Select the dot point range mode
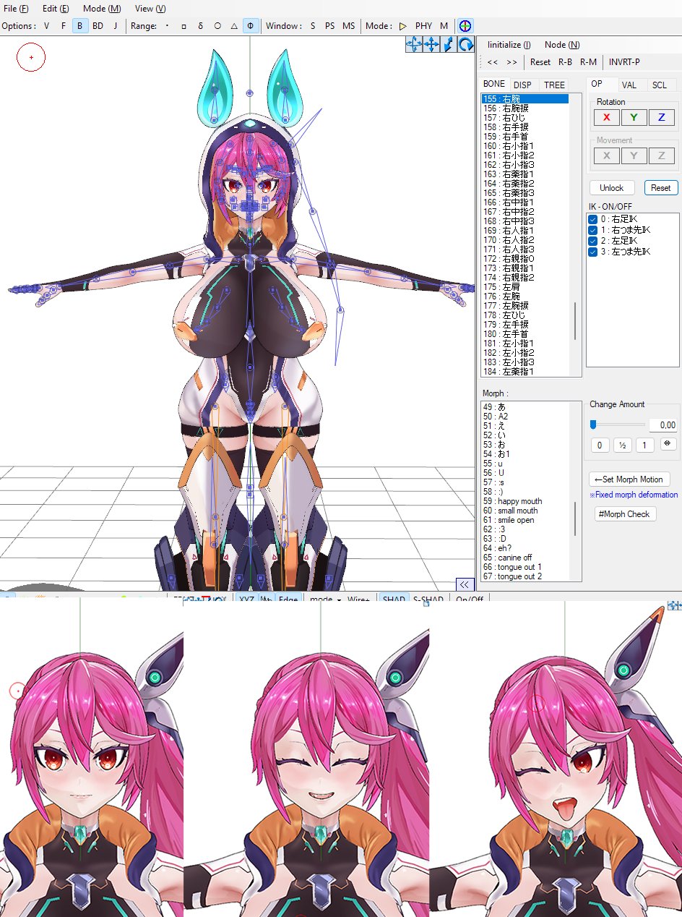682x917 pixels. pyautogui.click(x=168, y=25)
